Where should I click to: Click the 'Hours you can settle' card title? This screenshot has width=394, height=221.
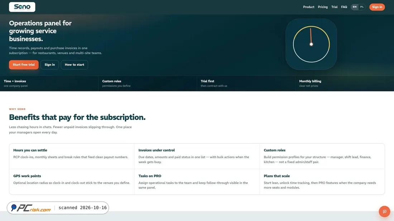tap(30, 150)
